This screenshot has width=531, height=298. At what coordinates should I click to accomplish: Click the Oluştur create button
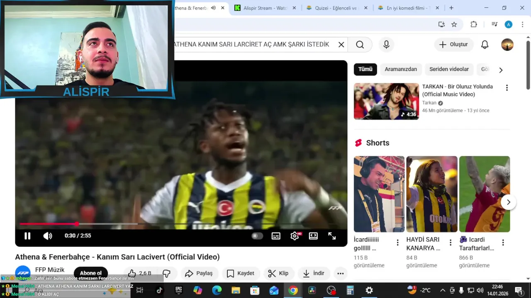coord(453,45)
